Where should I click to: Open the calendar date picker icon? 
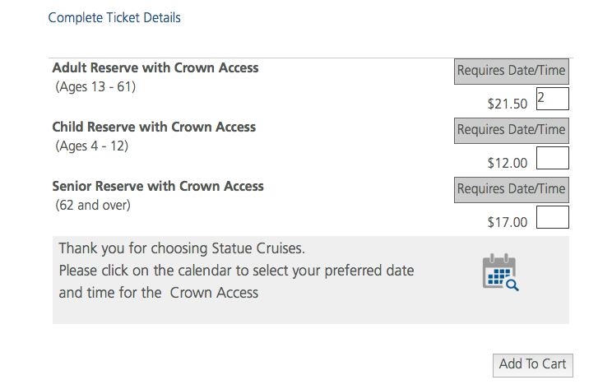click(501, 272)
